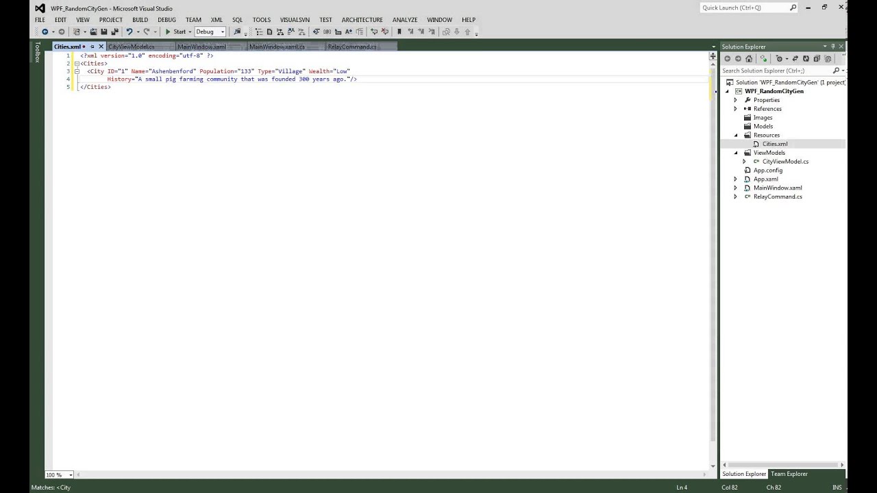The height and width of the screenshot is (493, 877).
Task: Open Solution Explorer window position dropdown
Action: point(825,47)
